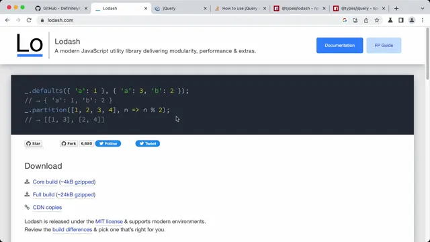Toggle the side panel icon

[401, 20]
